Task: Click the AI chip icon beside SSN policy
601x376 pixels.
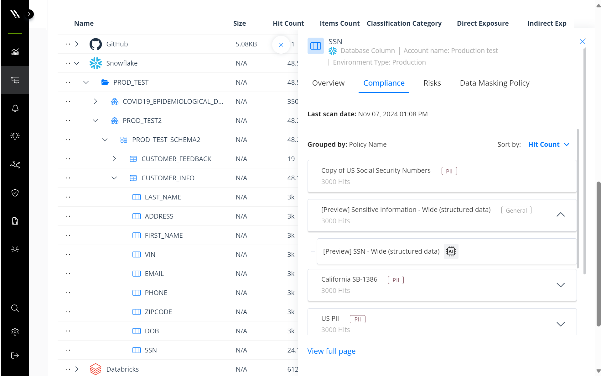Action: [x=451, y=251]
